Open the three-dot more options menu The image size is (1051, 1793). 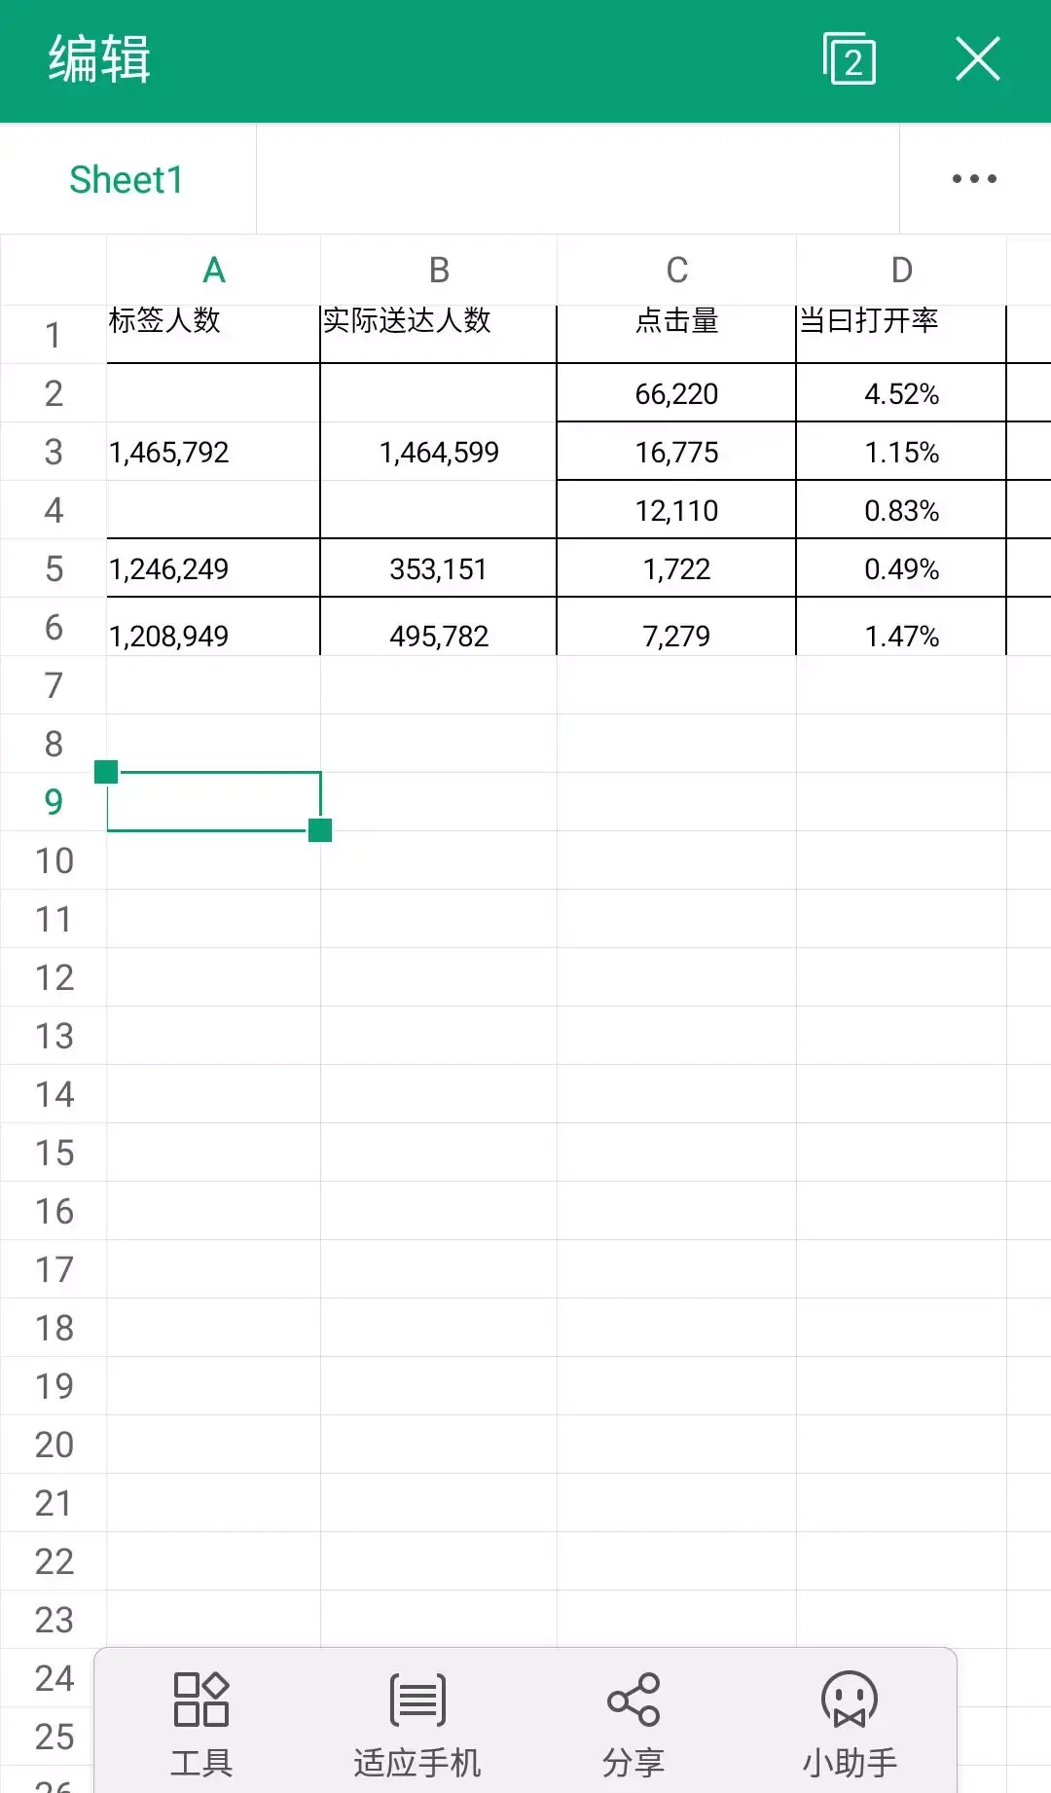[974, 179]
